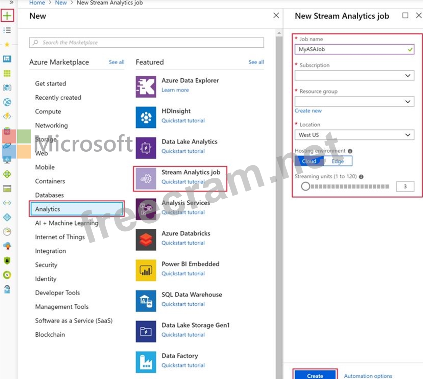
Task: Select Edge hosting environment
Action: click(x=338, y=161)
